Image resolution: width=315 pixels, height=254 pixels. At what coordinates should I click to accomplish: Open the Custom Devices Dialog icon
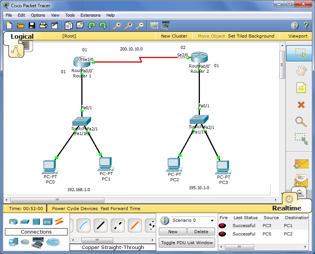pyautogui.click(x=165, y=25)
